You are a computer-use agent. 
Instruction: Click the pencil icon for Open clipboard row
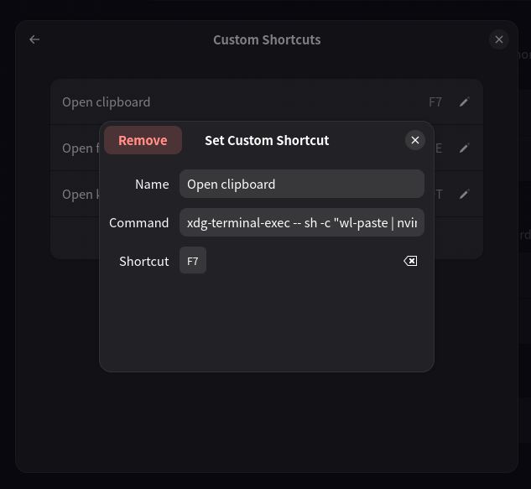464,102
